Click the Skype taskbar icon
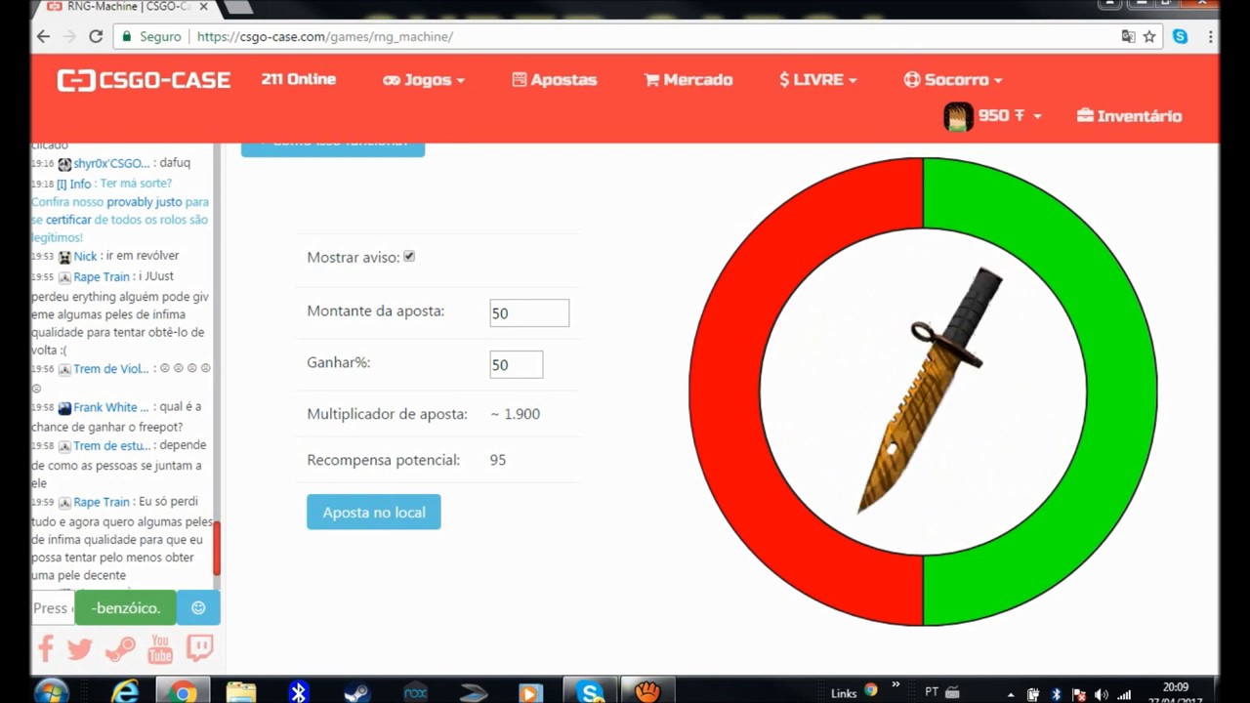This screenshot has width=1250, height=703. coord(590,691)
